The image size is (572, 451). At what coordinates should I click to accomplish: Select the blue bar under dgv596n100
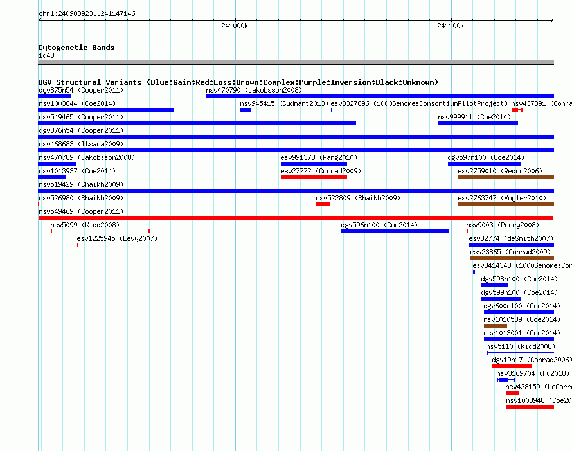pyautogui.click(x=395, y=231)
